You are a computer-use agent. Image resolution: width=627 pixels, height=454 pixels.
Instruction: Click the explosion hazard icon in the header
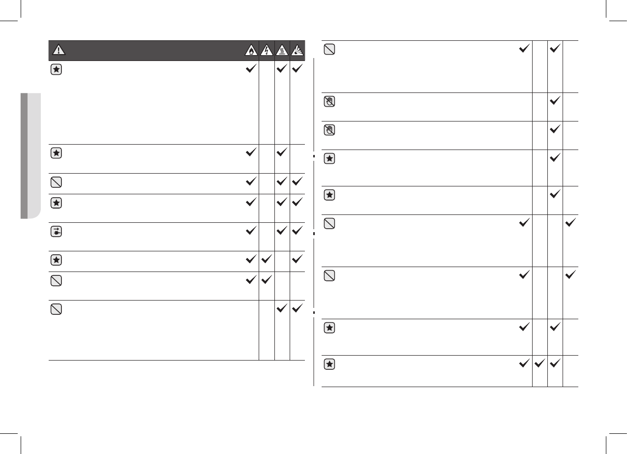[x=298, y=50]
